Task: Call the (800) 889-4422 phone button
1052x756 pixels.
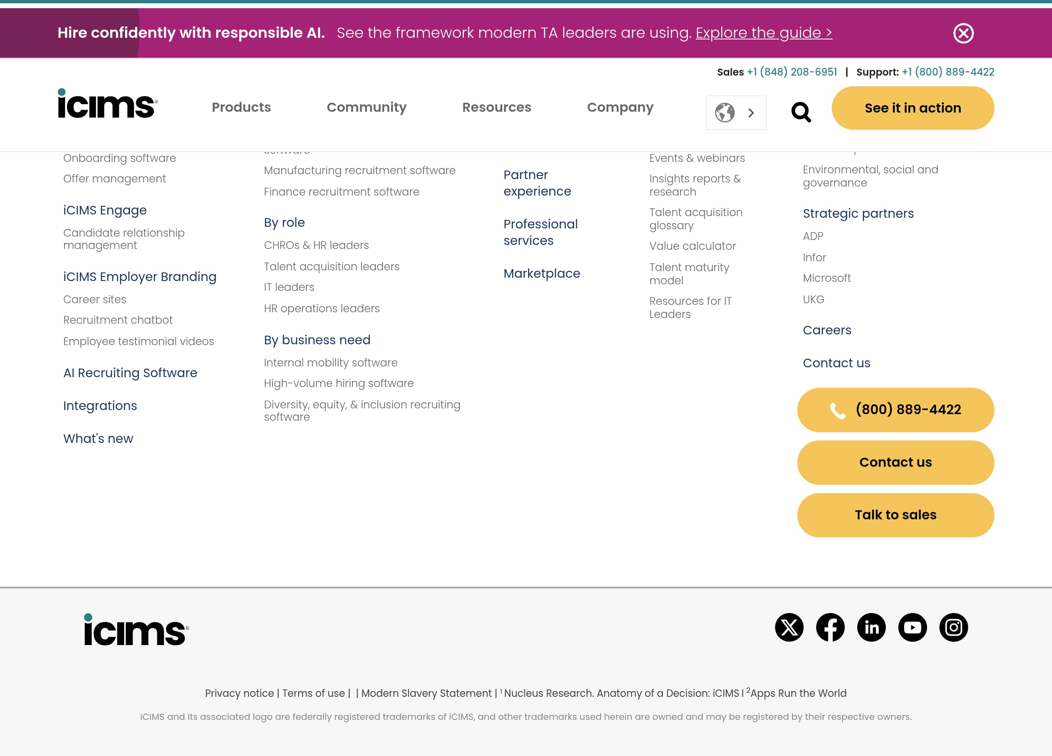Action: pyautogui.click(x=895, y=410)
